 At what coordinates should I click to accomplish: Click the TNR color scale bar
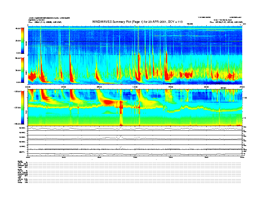point(22,108)
